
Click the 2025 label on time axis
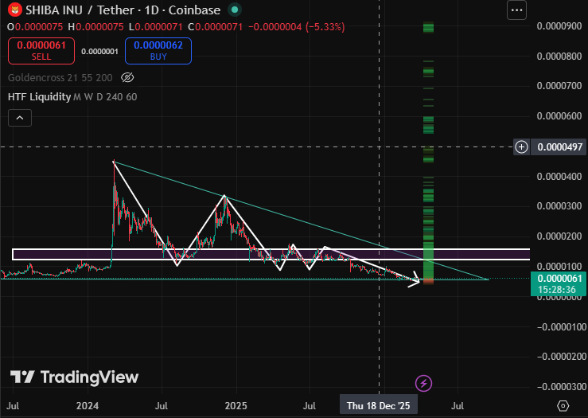236,406
